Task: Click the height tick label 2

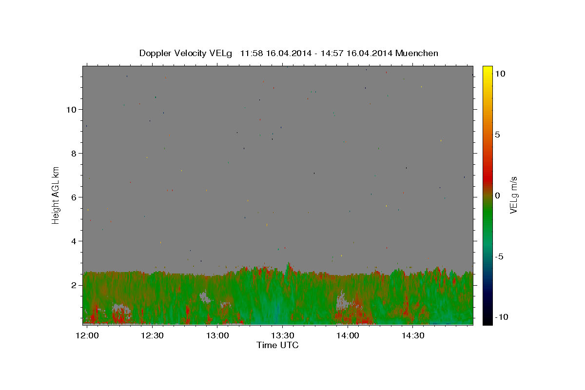Action: click(x=75, y=285)
